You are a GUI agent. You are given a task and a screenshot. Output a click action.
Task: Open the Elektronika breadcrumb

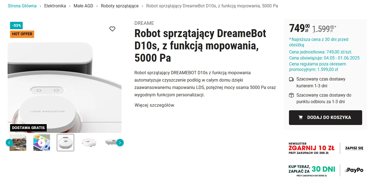[x=55, y=6]
